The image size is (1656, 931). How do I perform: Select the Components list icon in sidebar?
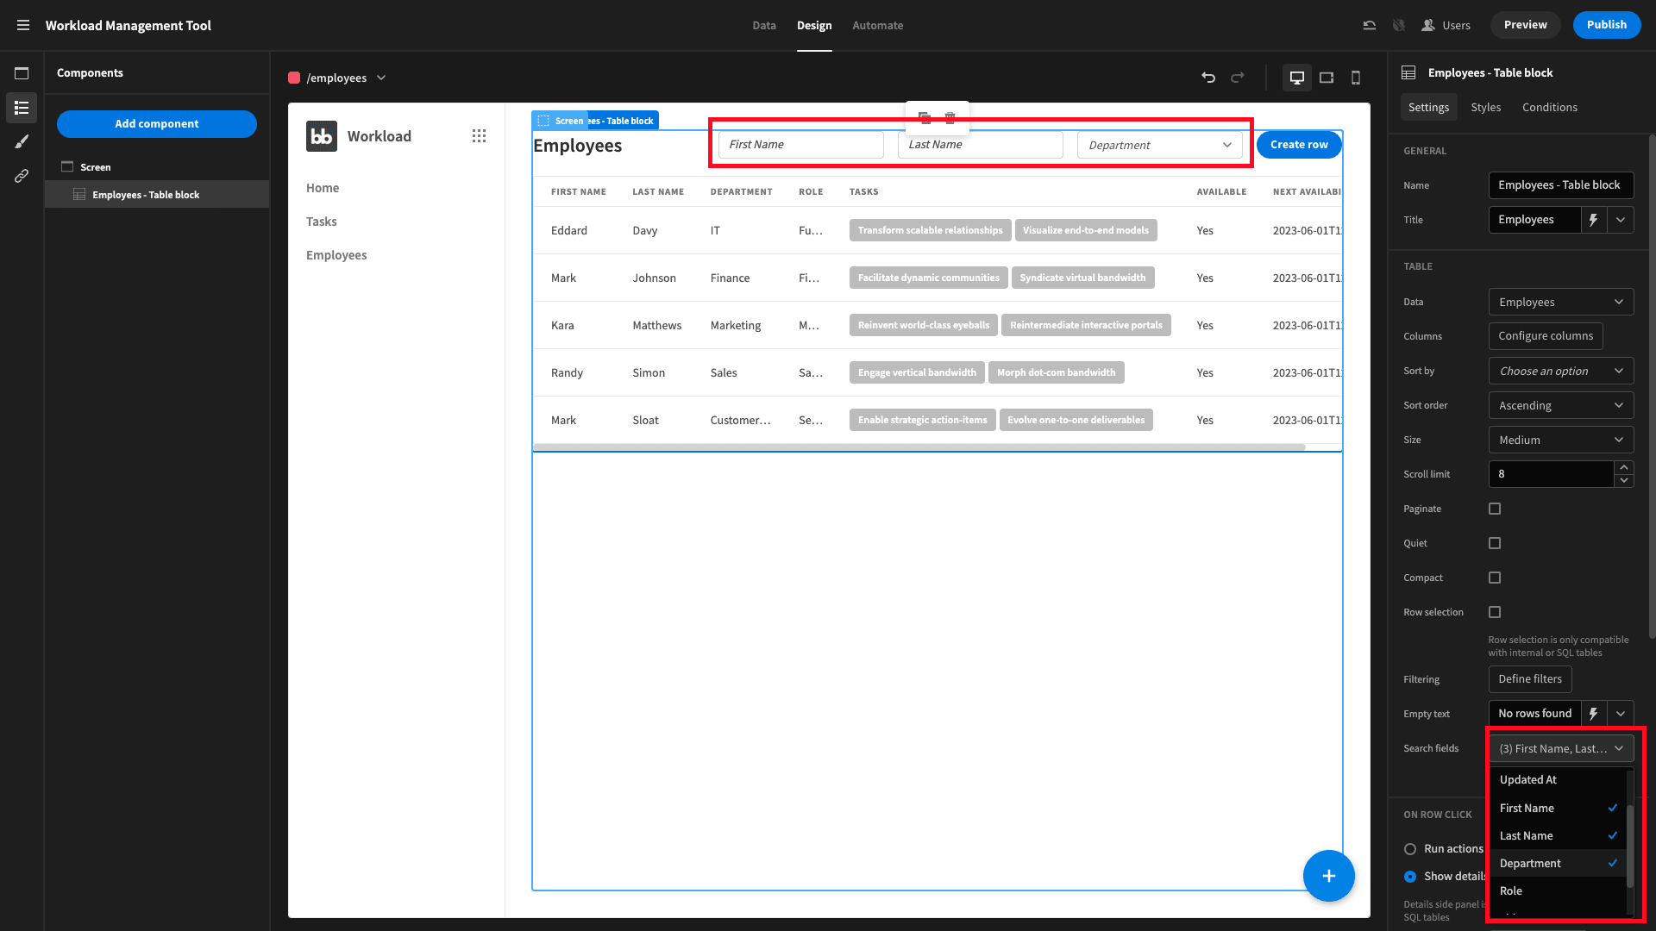(22, 108)
